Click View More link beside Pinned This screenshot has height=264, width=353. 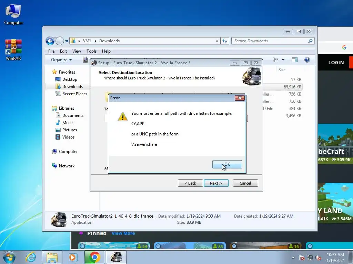tap(123, 233)
